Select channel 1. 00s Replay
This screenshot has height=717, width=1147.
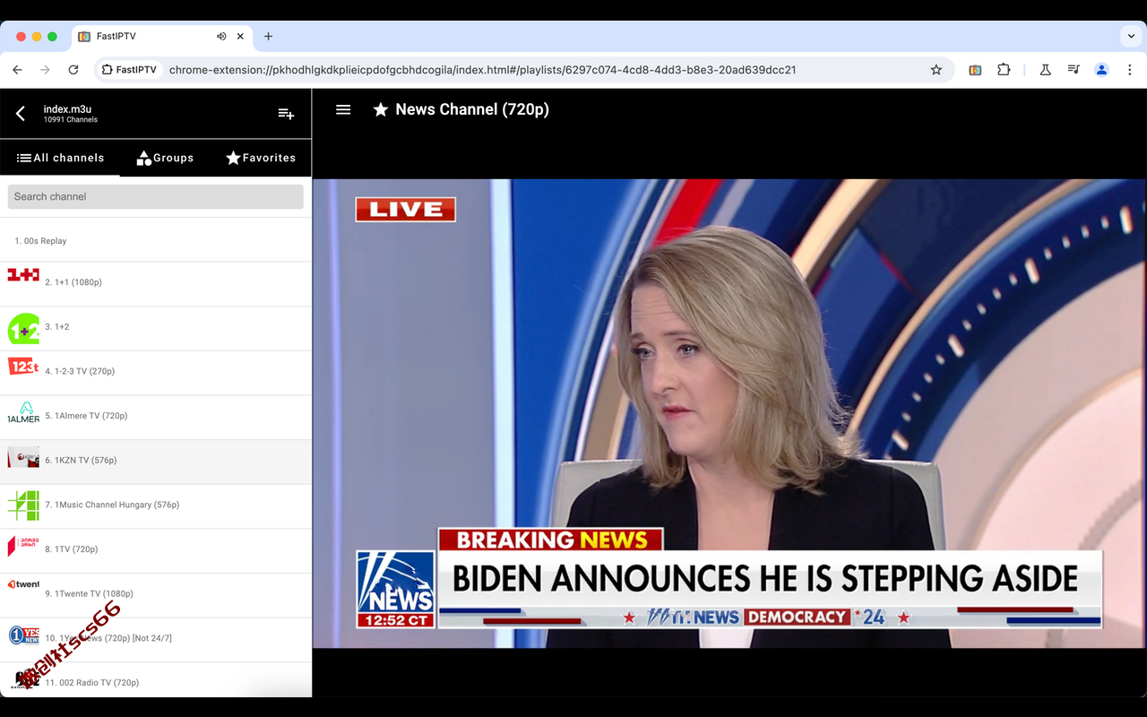(x=156, y=240)
